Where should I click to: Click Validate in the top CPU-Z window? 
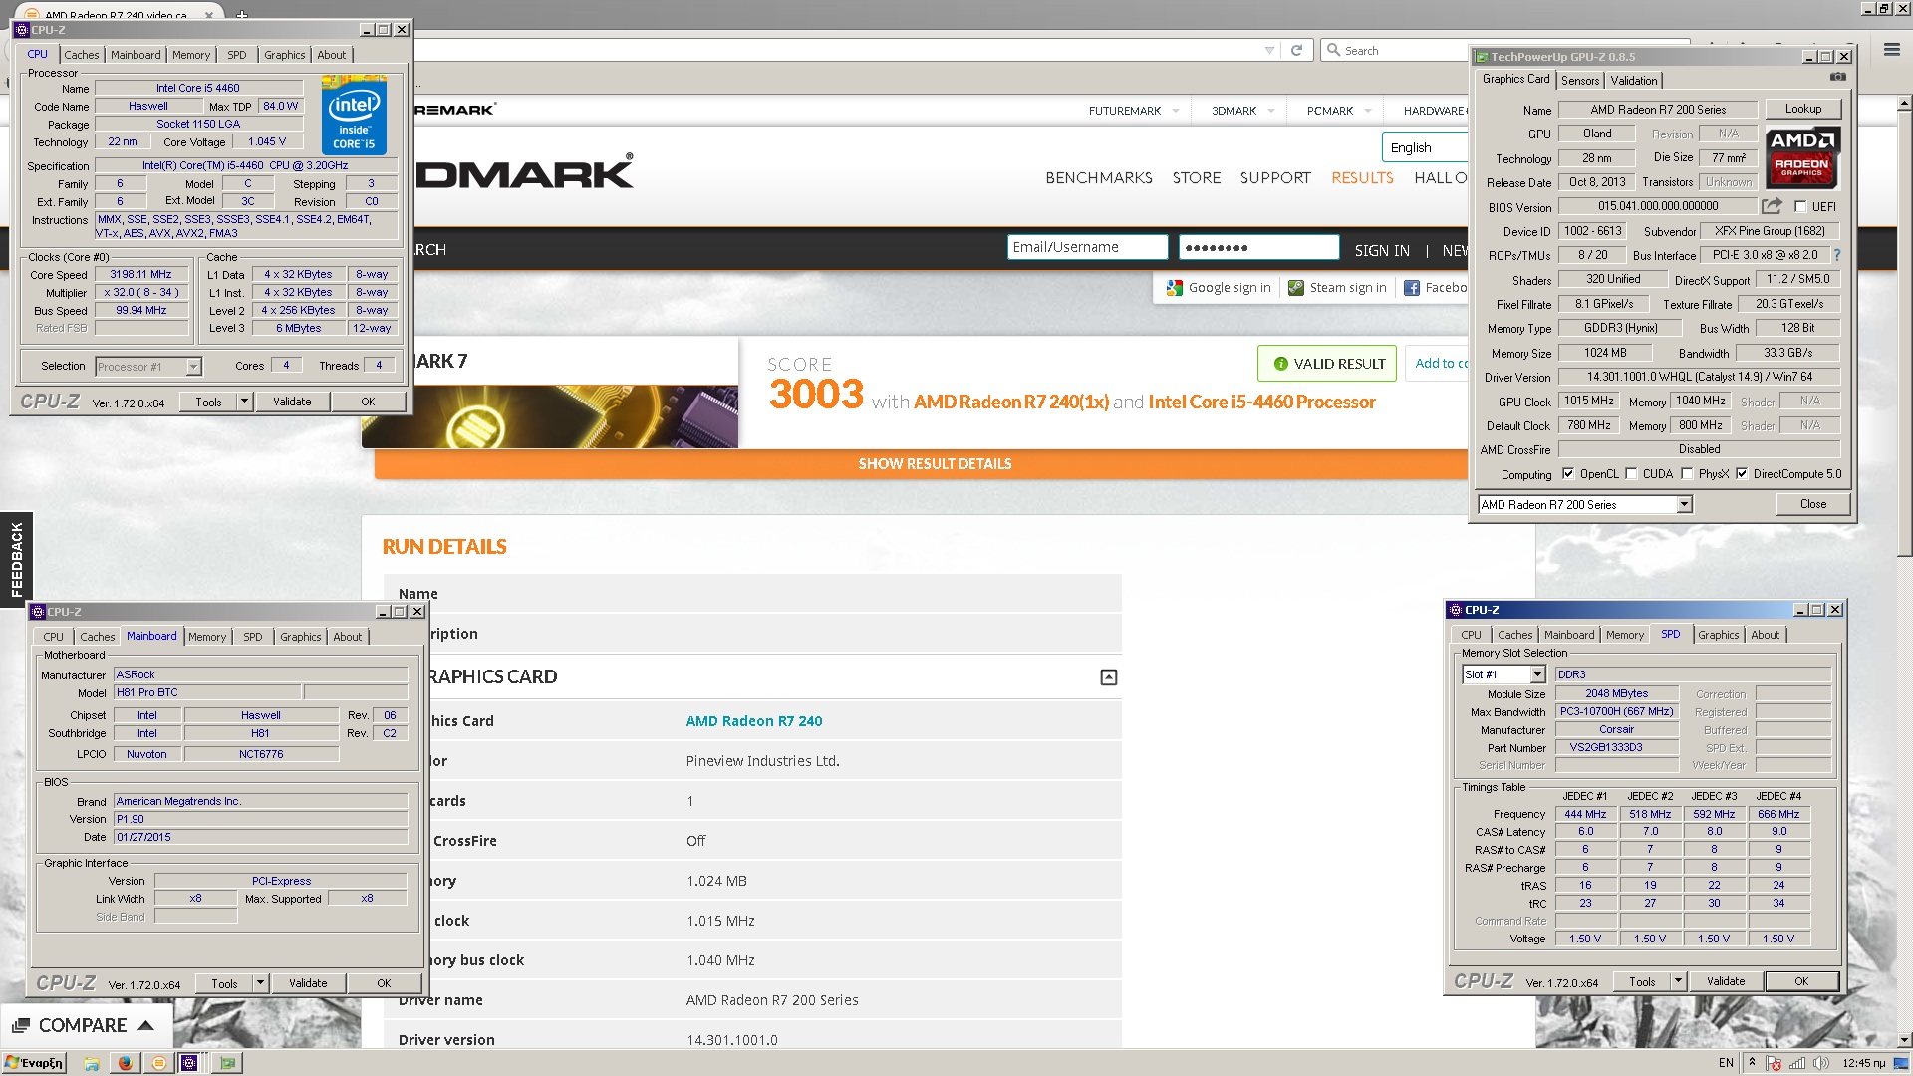tap(292, 402)
